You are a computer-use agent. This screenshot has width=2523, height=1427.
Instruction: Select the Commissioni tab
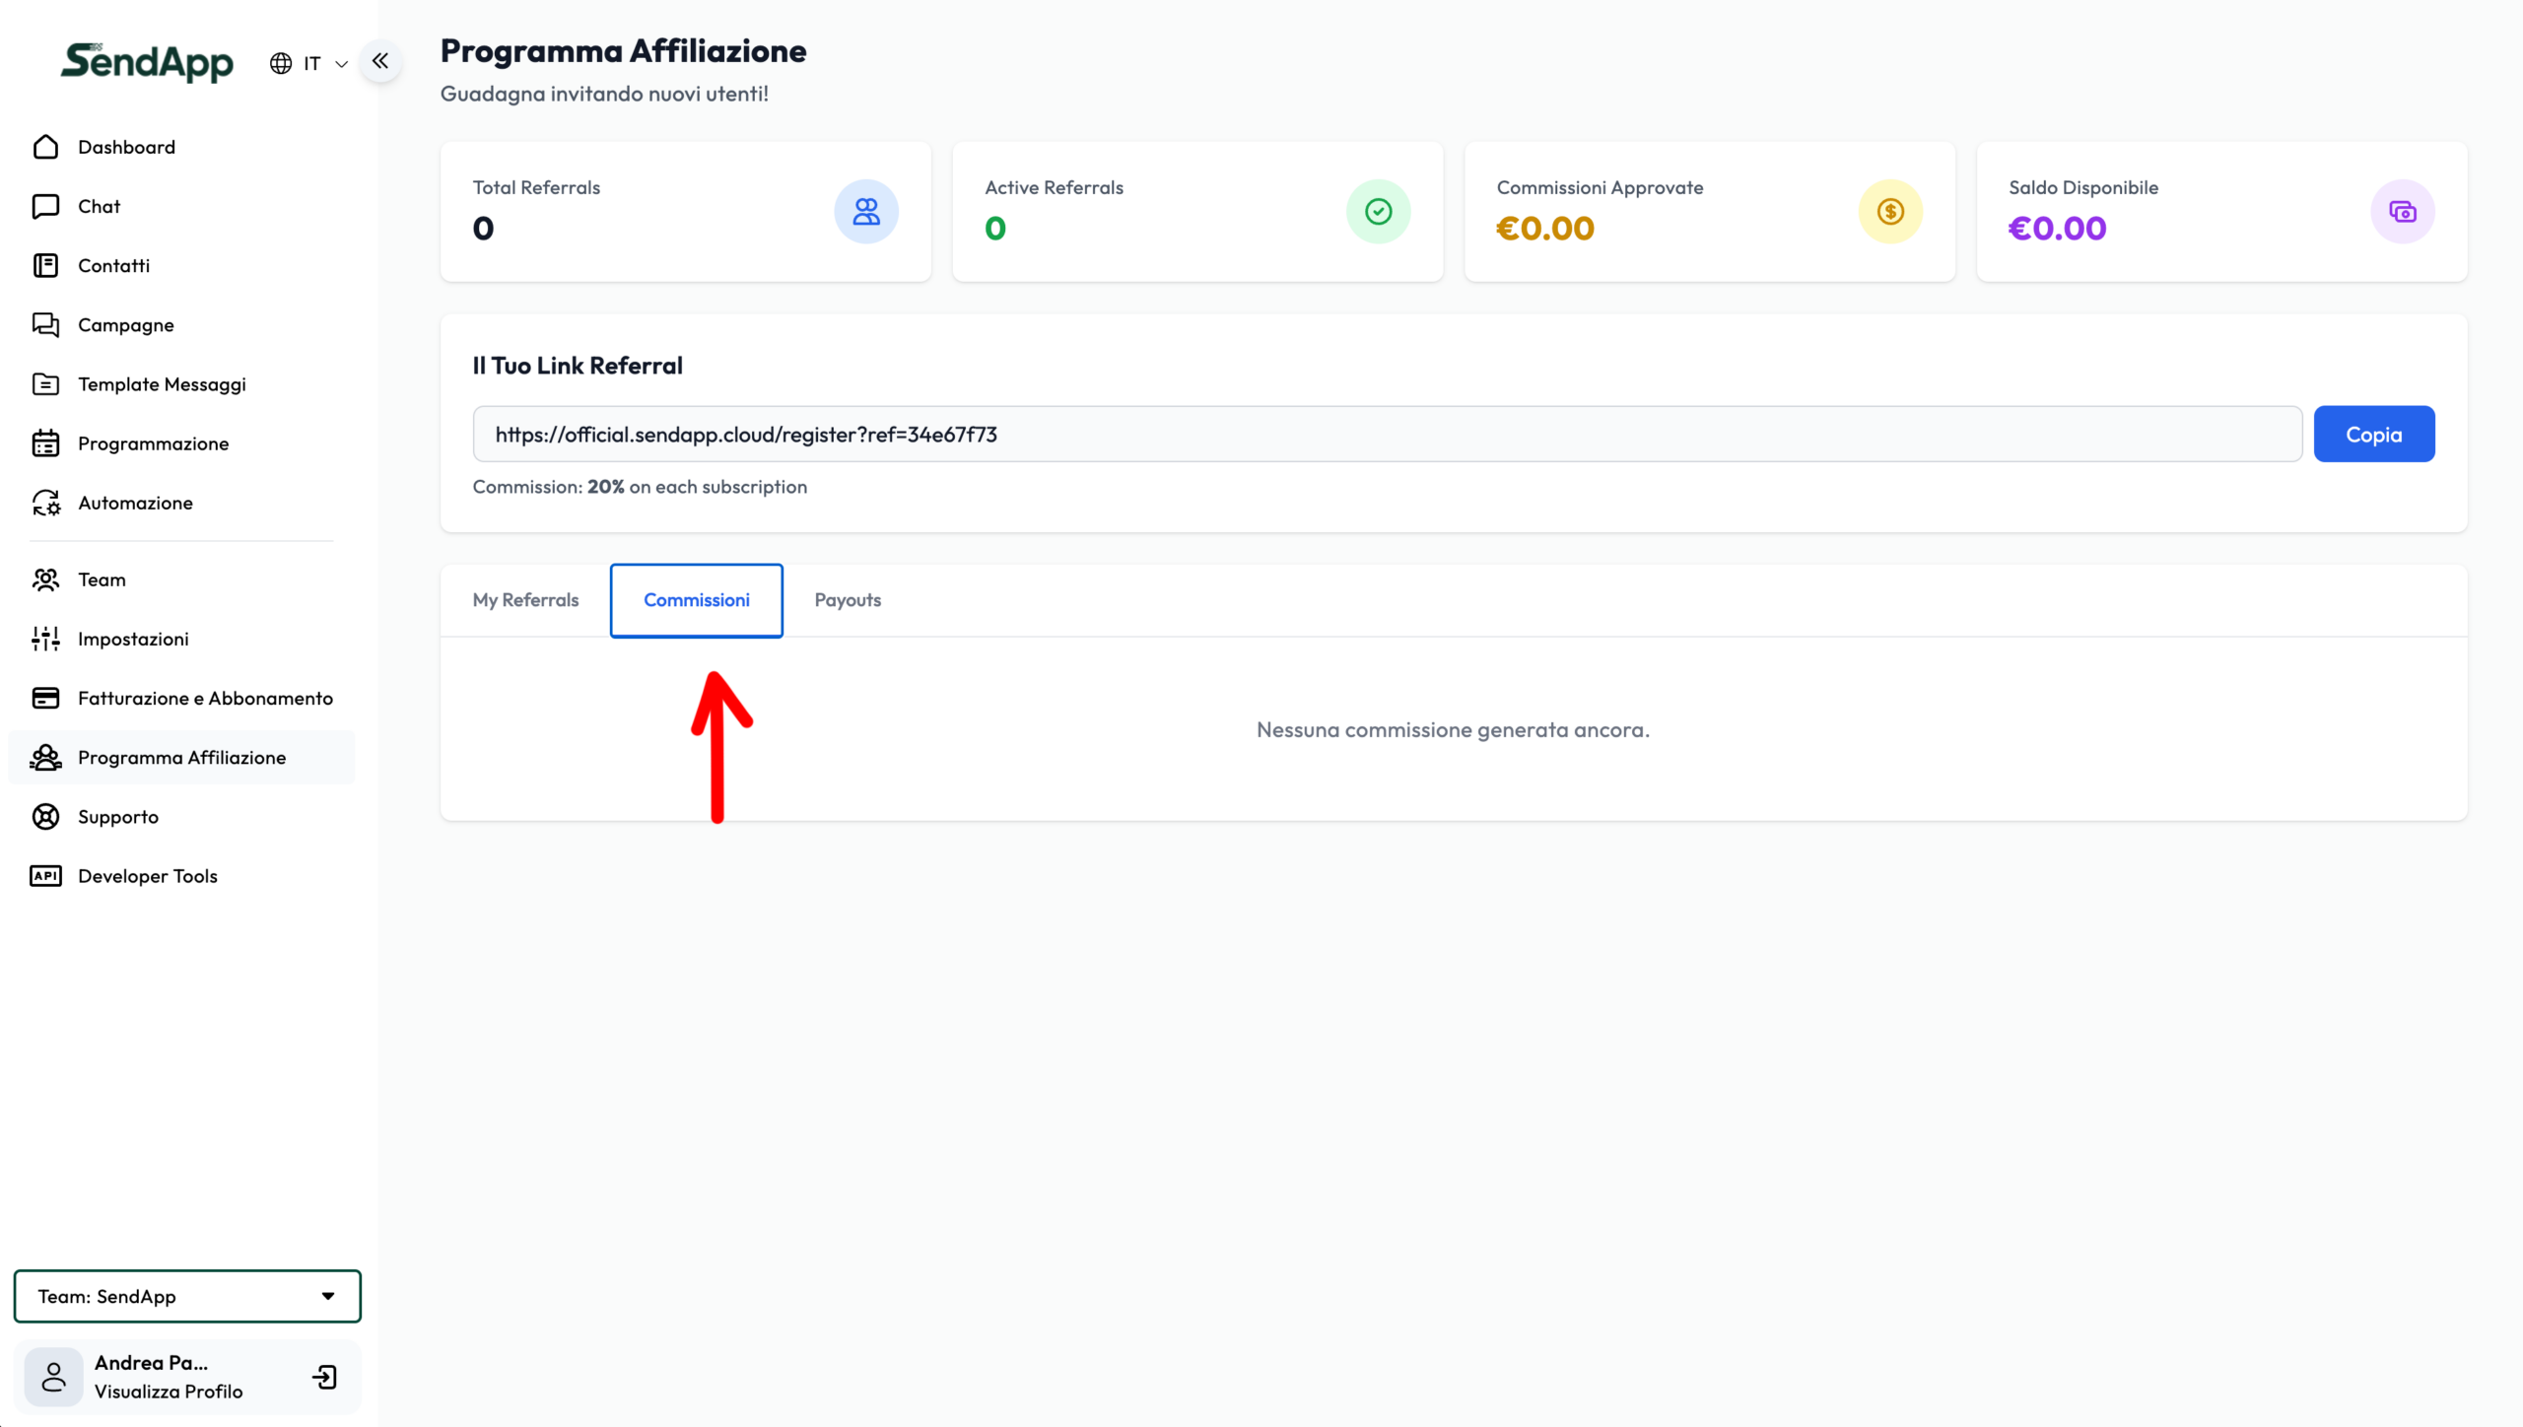(x=696, y=600)
